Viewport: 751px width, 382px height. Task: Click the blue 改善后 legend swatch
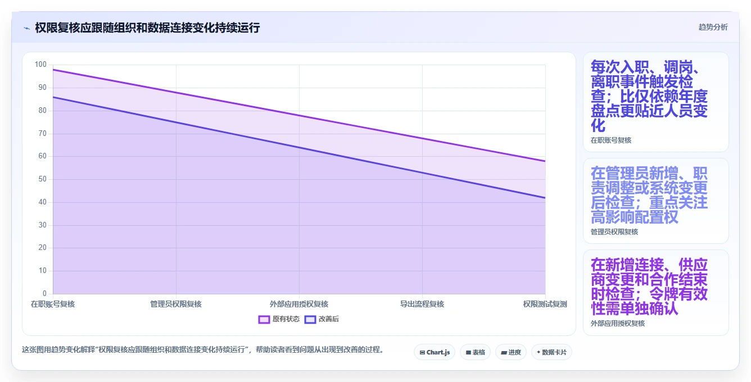(x=310, y=319)
